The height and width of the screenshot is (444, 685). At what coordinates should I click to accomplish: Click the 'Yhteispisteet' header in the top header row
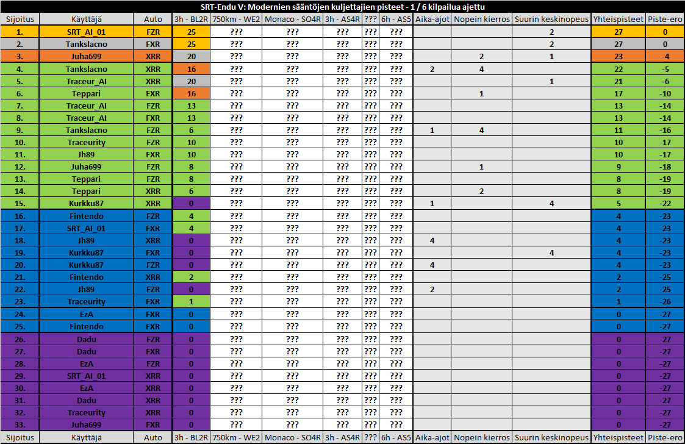tap(618, 19)
